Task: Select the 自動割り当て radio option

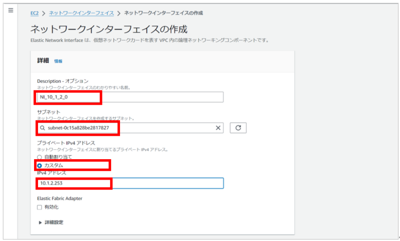Action: pyautogui.click(x=39, y=157)
